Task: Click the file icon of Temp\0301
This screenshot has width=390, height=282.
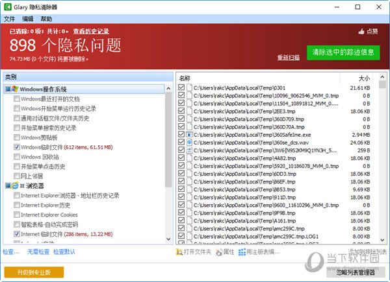Action: (x=190, y=88)
